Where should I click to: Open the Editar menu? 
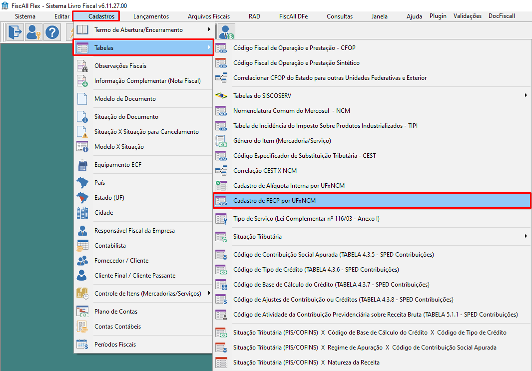pyautogui.click(x=62, y=16)
